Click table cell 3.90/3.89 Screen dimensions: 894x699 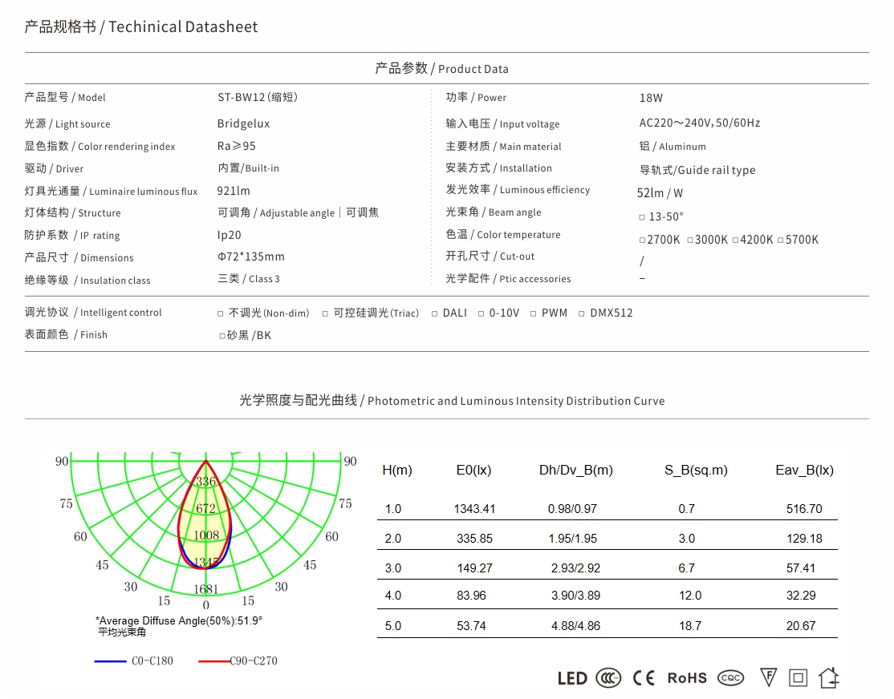click(x=575, y=596)
